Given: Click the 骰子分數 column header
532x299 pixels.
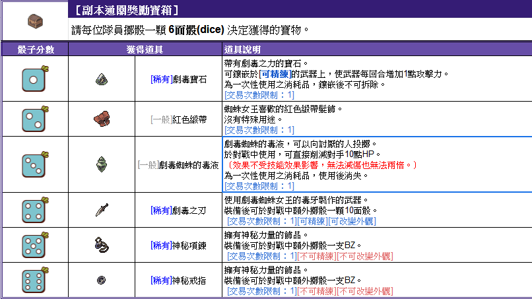Looking at the screenshot, I should tap(36, 50).
